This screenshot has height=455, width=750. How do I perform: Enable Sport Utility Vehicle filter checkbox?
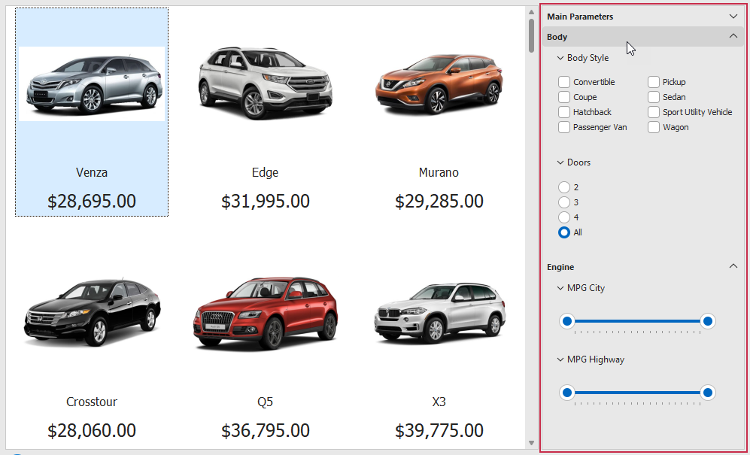point(654,112)
